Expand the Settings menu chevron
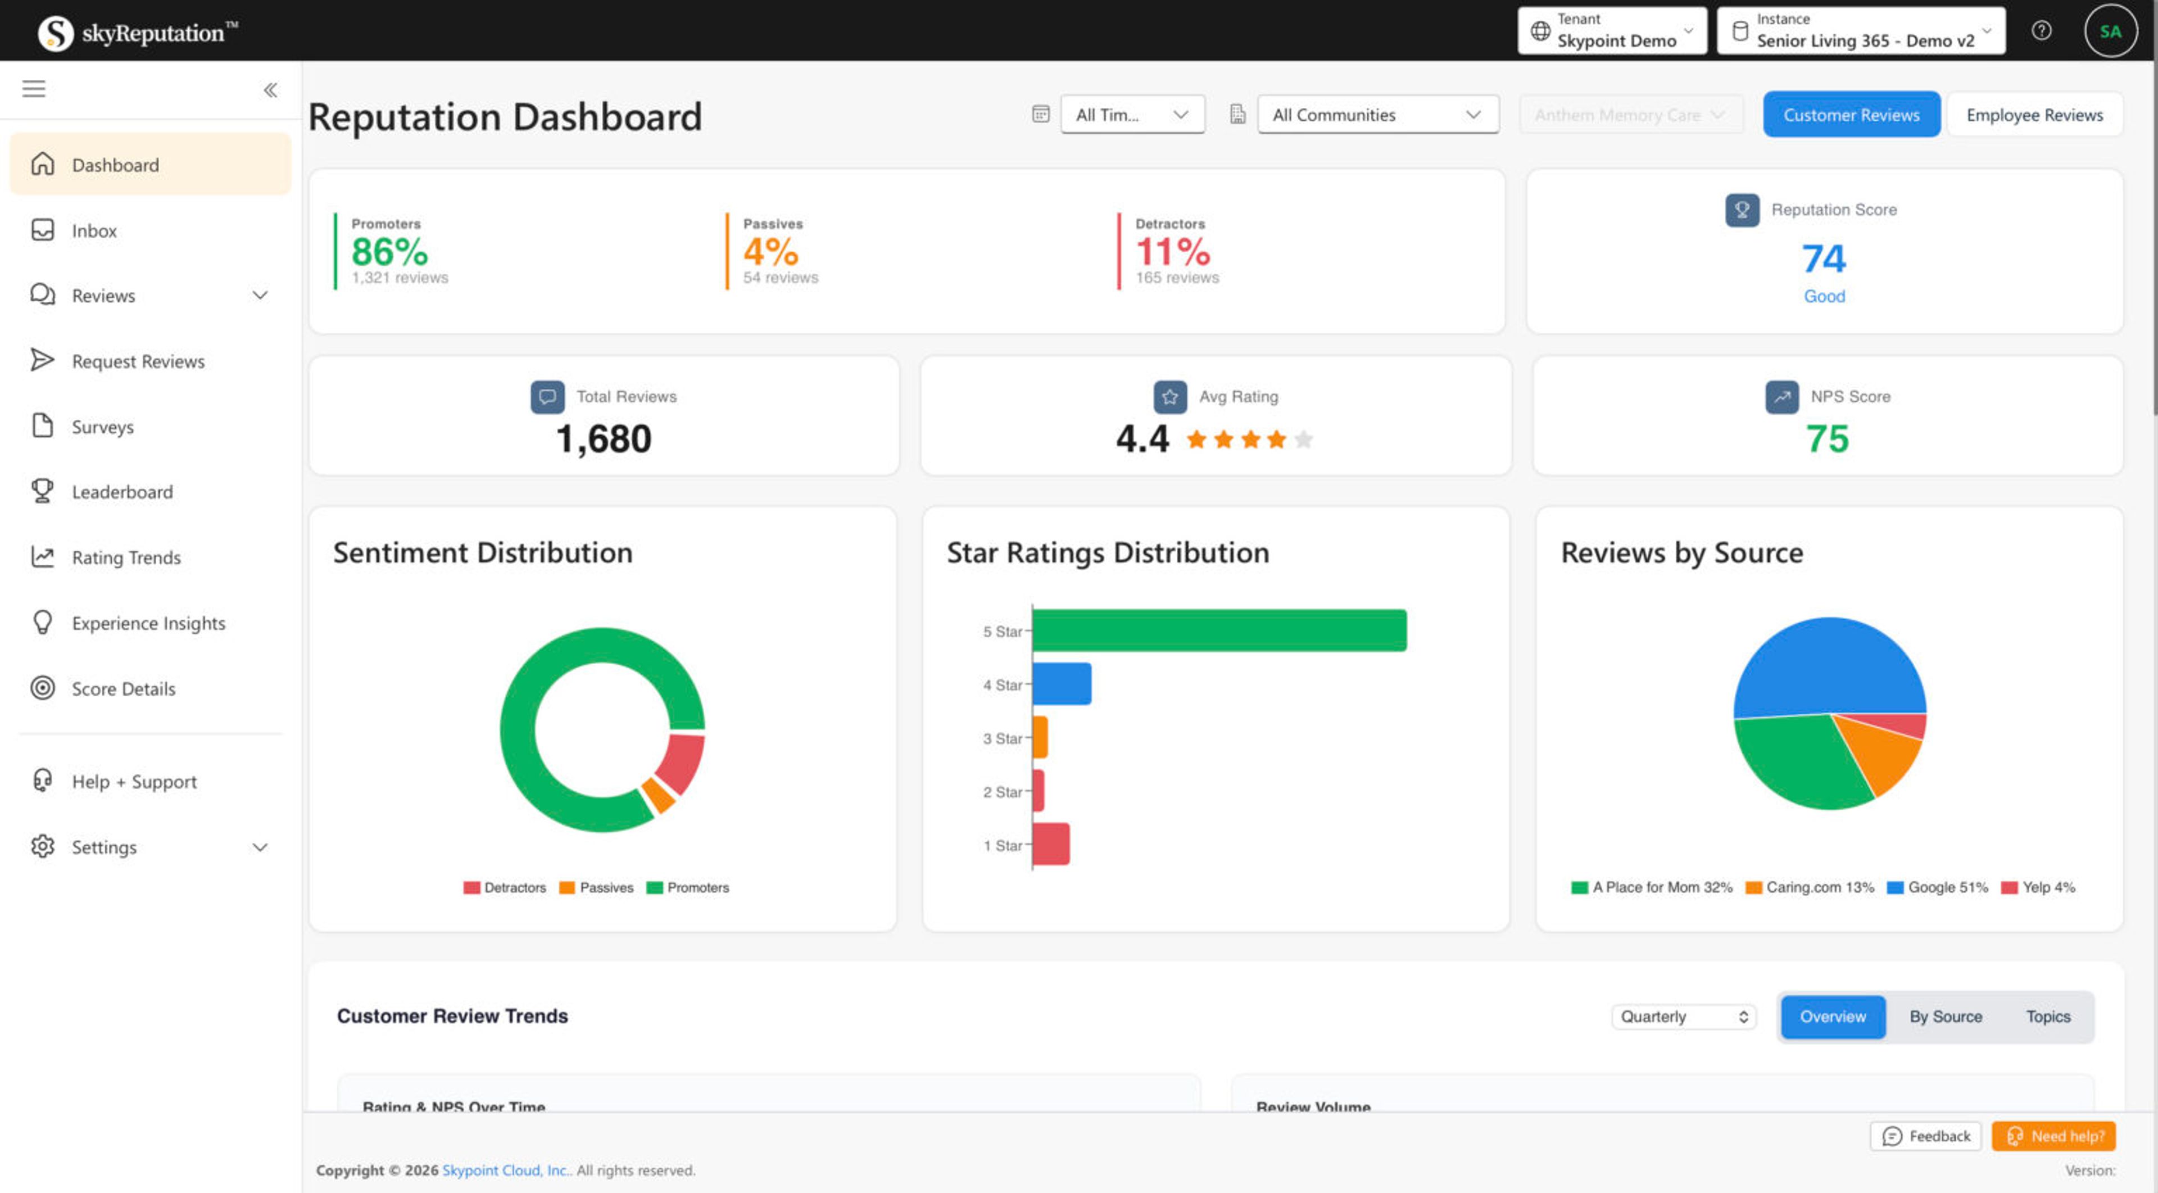The height and width of the screenshot is (1193, 2158). pyautogui.click(x=261, y=847)
